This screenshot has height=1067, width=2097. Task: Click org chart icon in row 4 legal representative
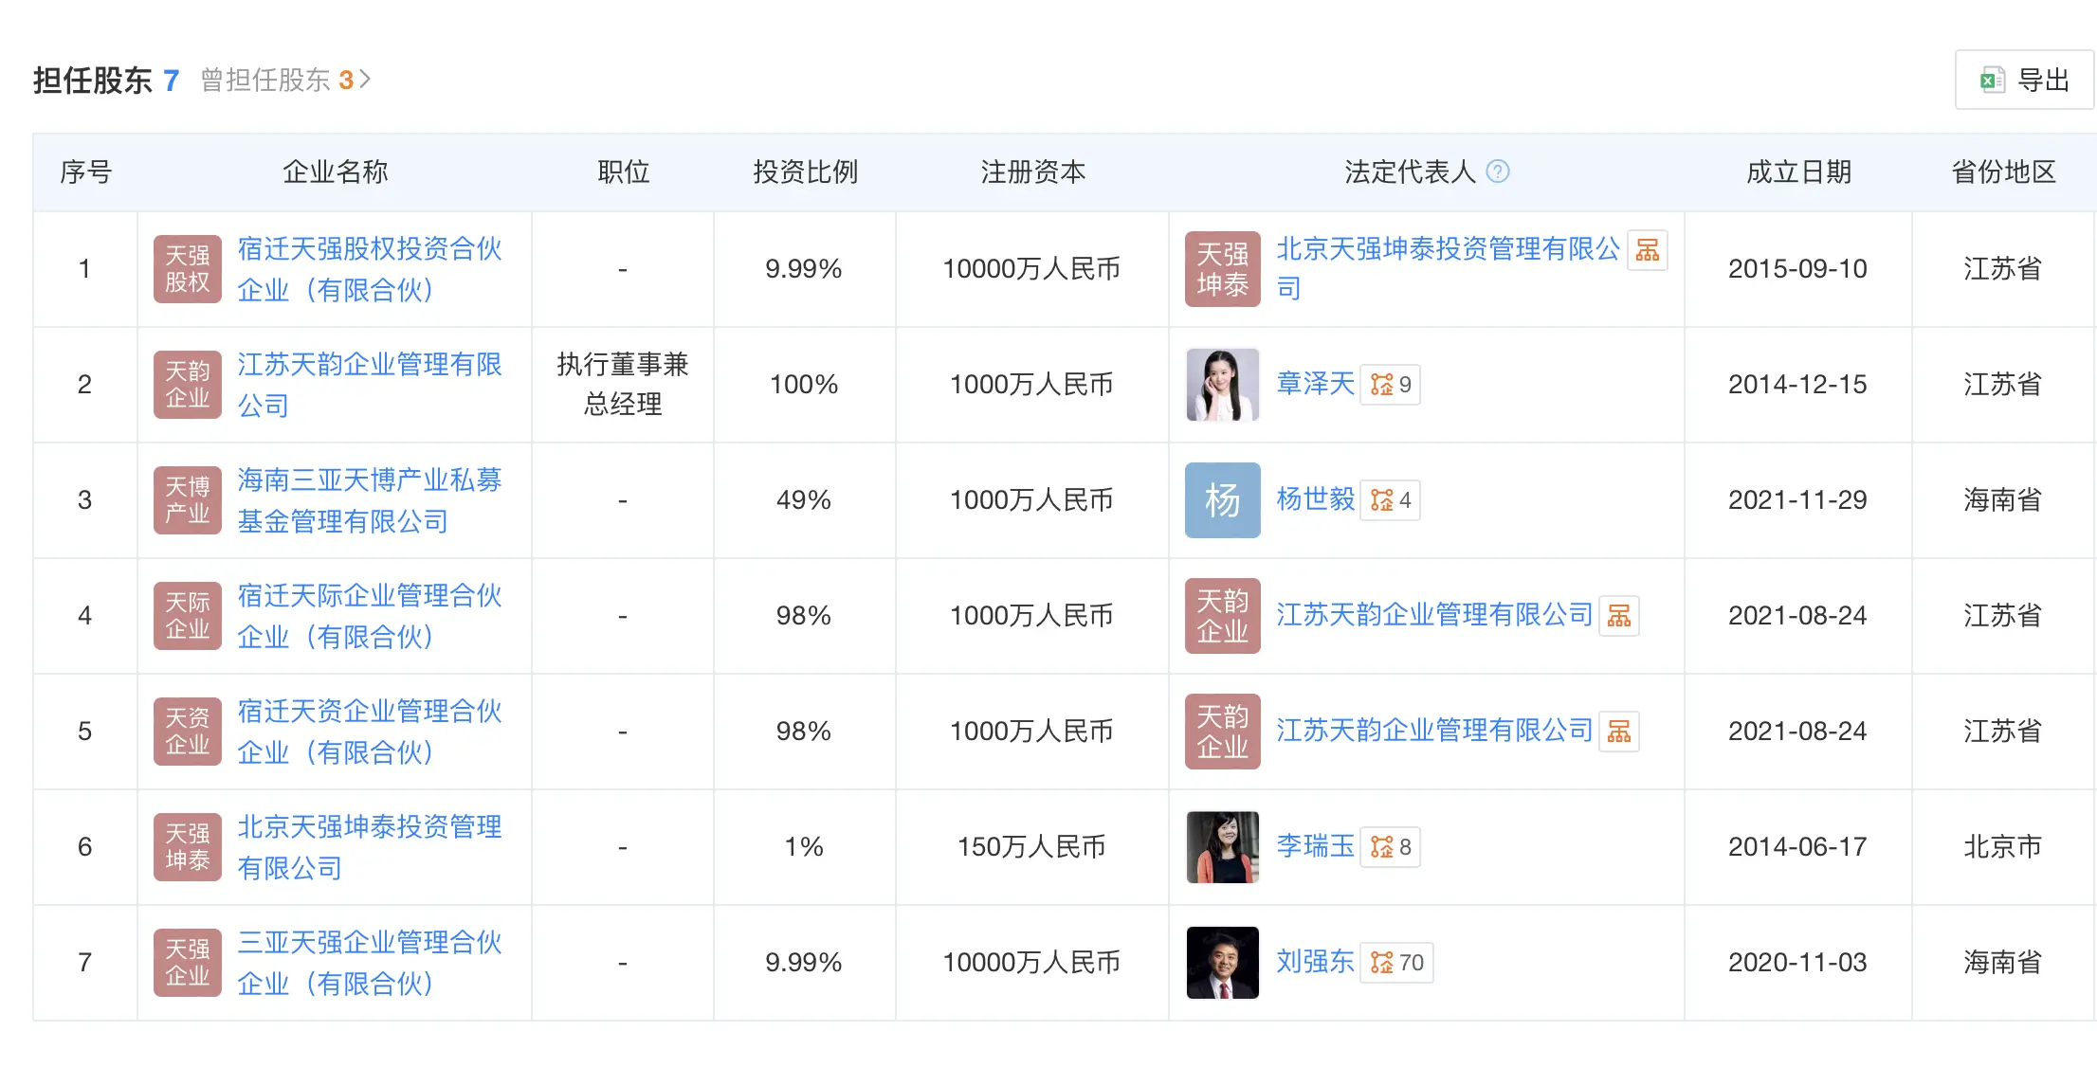click(1618, 616)
